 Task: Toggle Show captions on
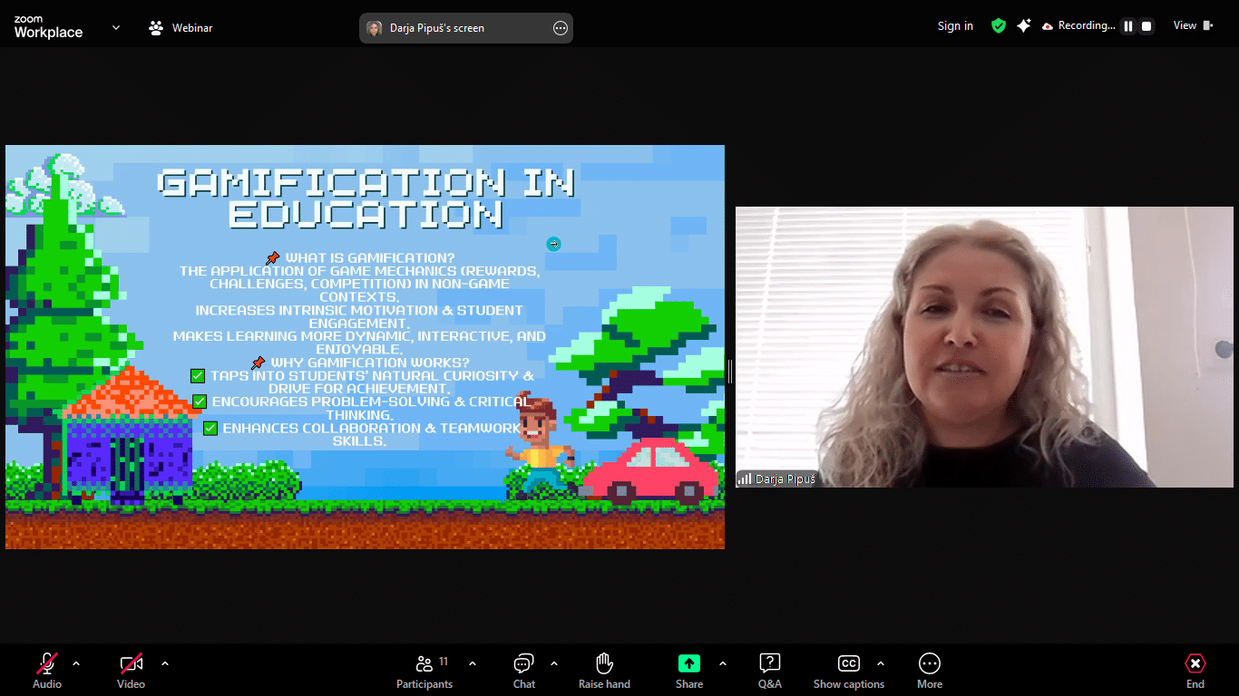point(848,671)
